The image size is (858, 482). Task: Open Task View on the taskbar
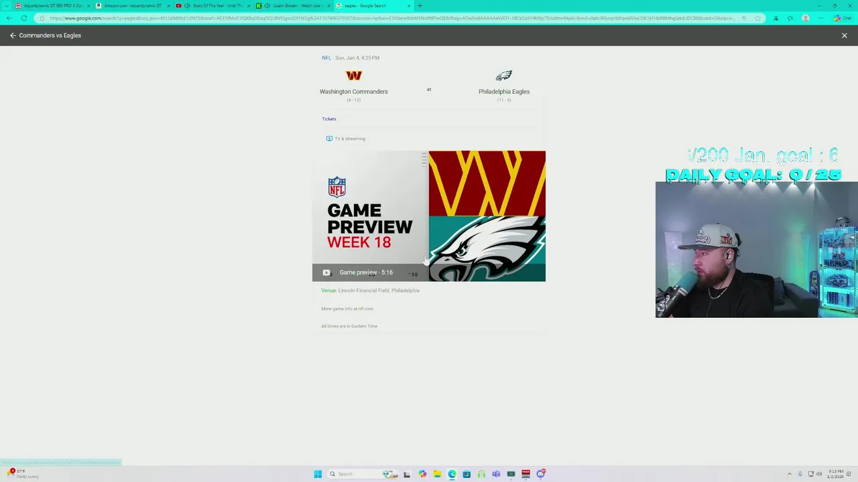point(407,474)
